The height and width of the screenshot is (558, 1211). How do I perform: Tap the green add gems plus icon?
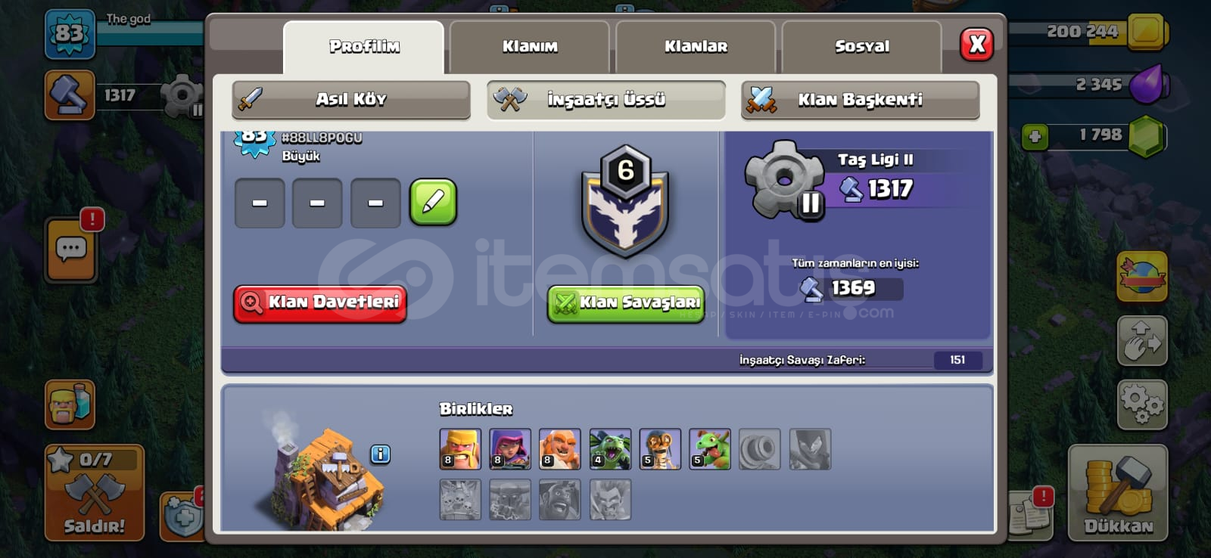1035,137
